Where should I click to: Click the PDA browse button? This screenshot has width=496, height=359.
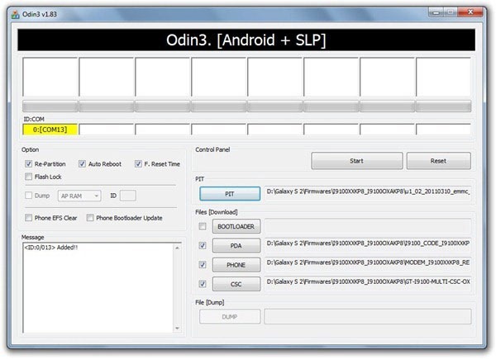coord(236,245)
